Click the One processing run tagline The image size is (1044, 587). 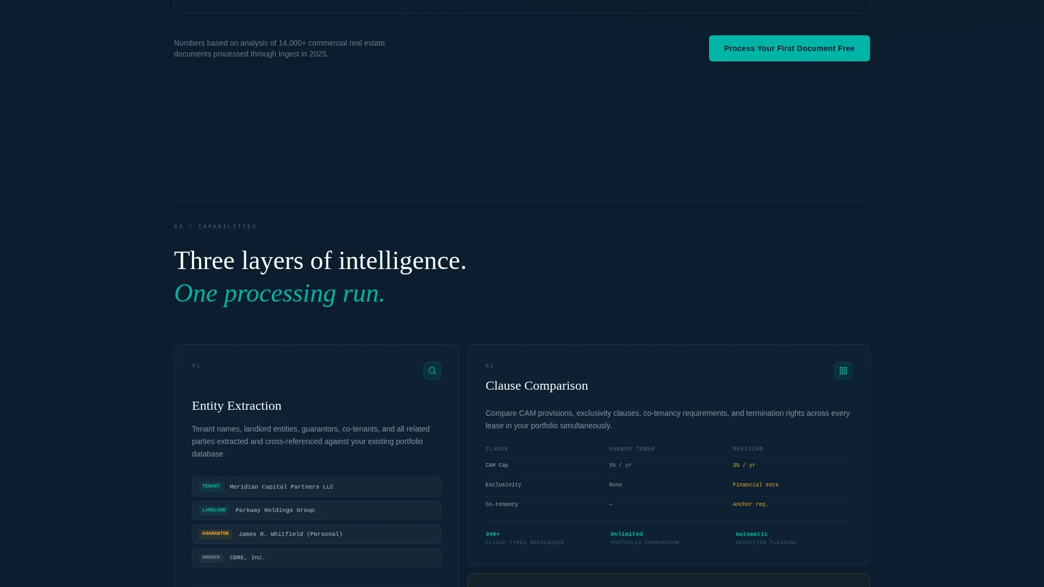click(x=279, y=293)
